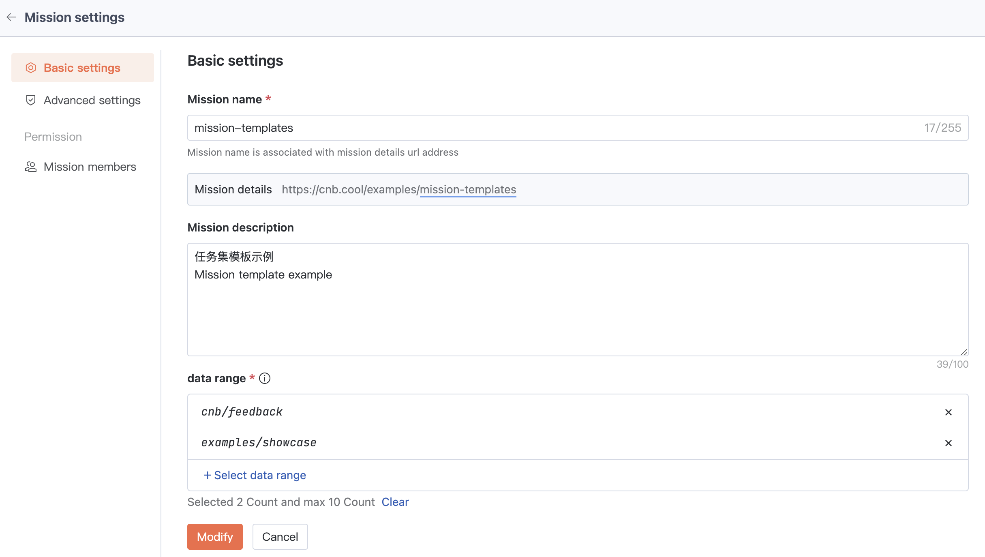Click the Modify button
Viewport: 985px width, 557px height.
(x=215, y=537)
